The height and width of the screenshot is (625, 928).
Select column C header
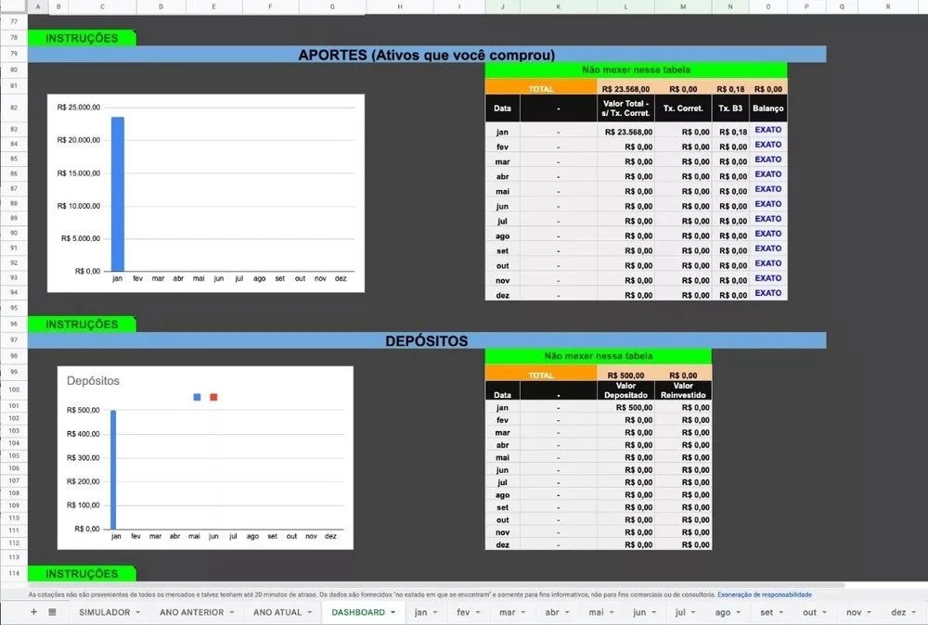tap(102, 6)
